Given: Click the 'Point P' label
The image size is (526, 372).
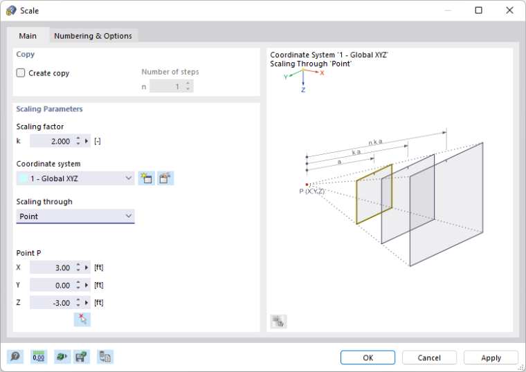Looking at the screenshot, I should click(28, 253).
